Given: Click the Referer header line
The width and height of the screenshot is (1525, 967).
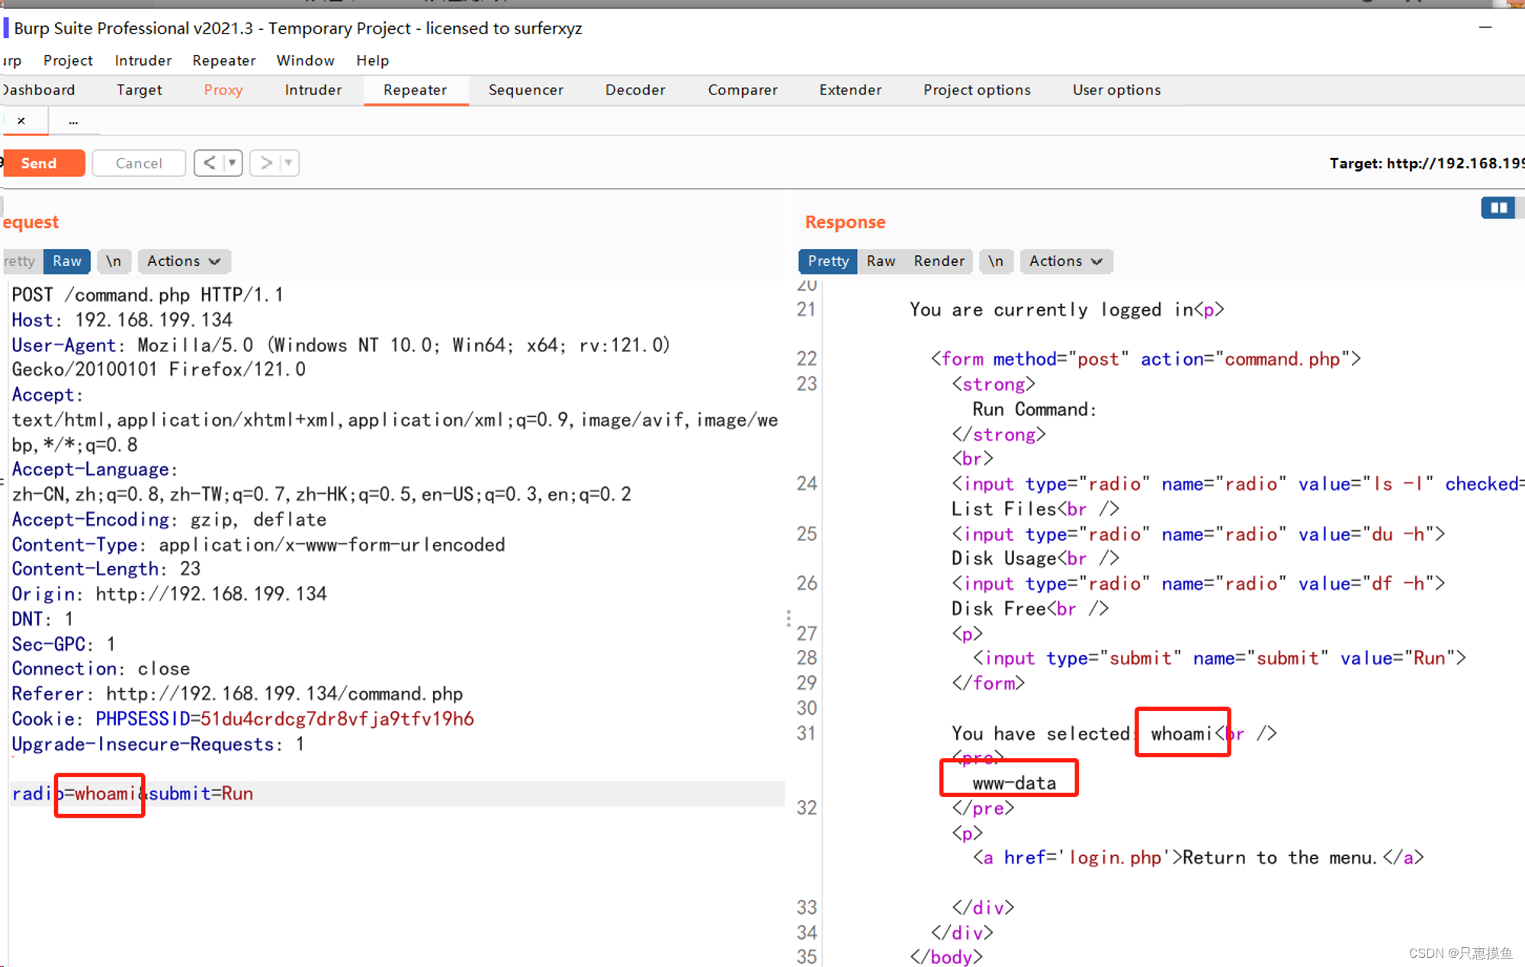Looking at the screenshot, I should (x=237, y=694).
